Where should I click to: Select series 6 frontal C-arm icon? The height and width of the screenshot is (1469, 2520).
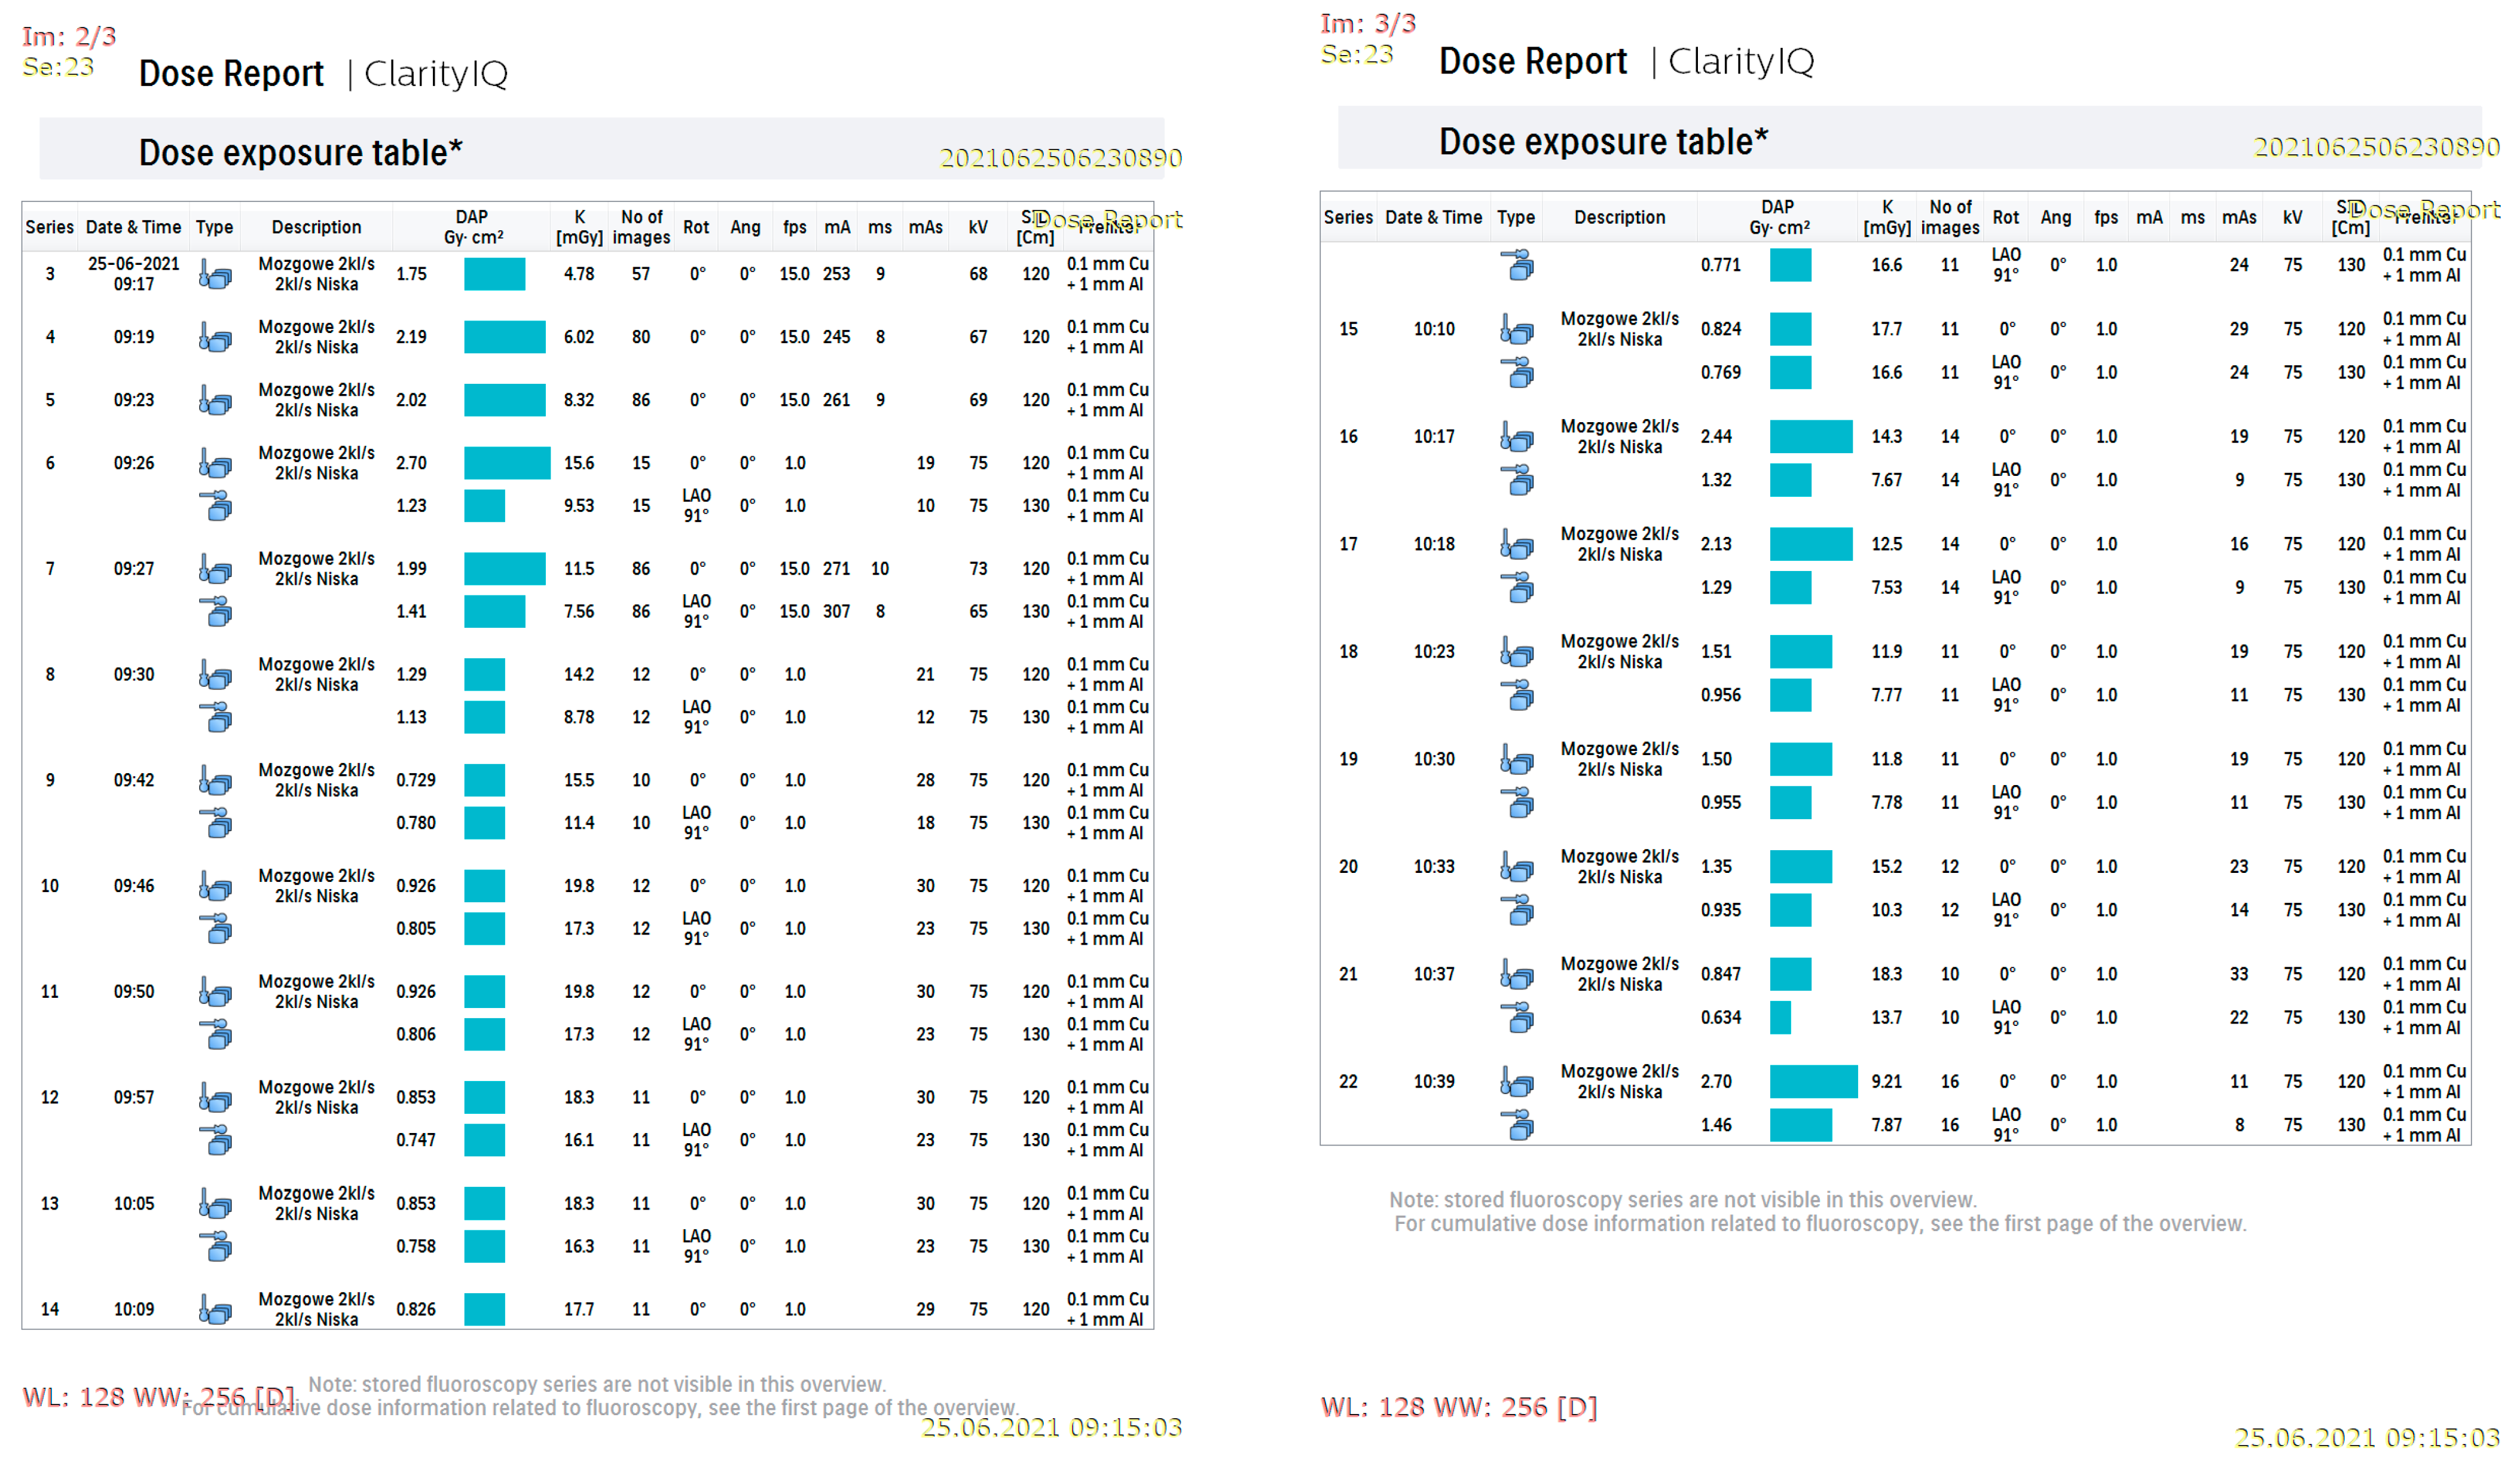tap(215, 463)
